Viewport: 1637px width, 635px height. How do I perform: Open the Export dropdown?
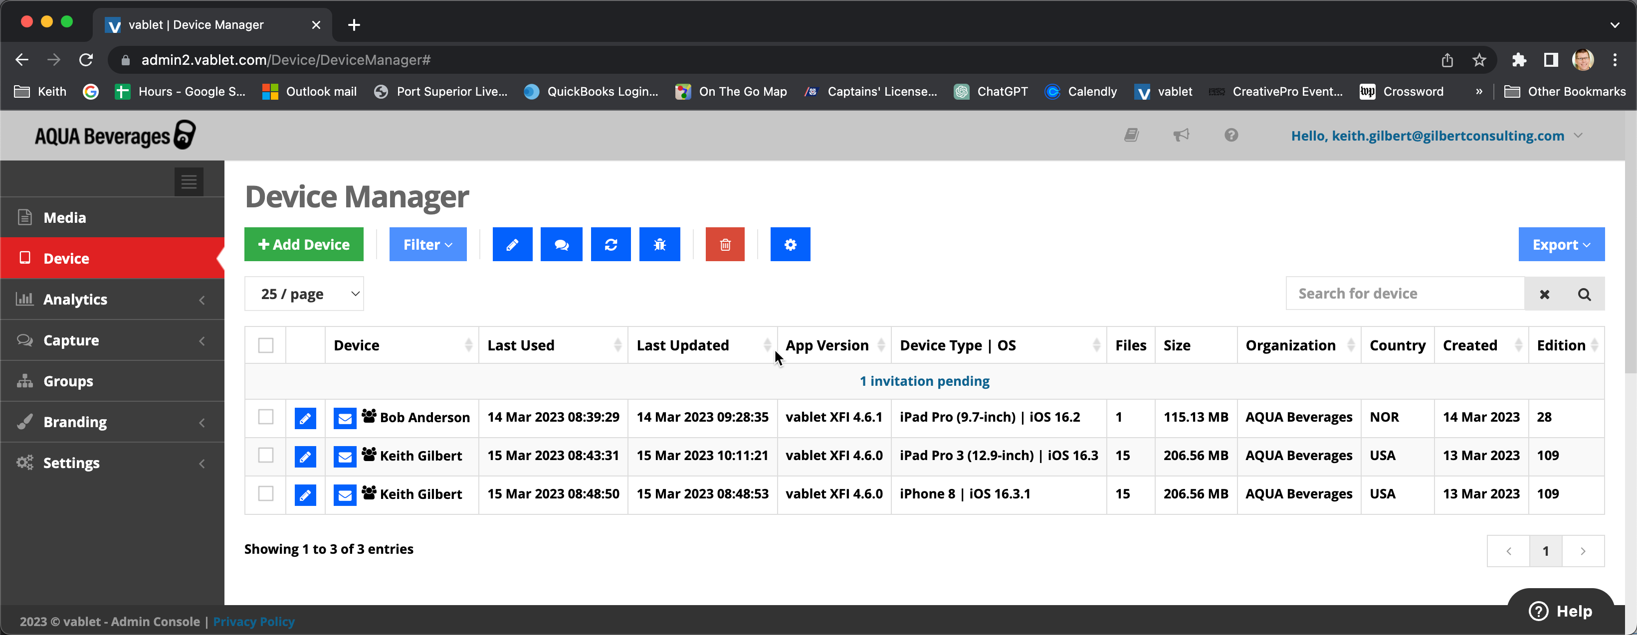pos(1561,244)
